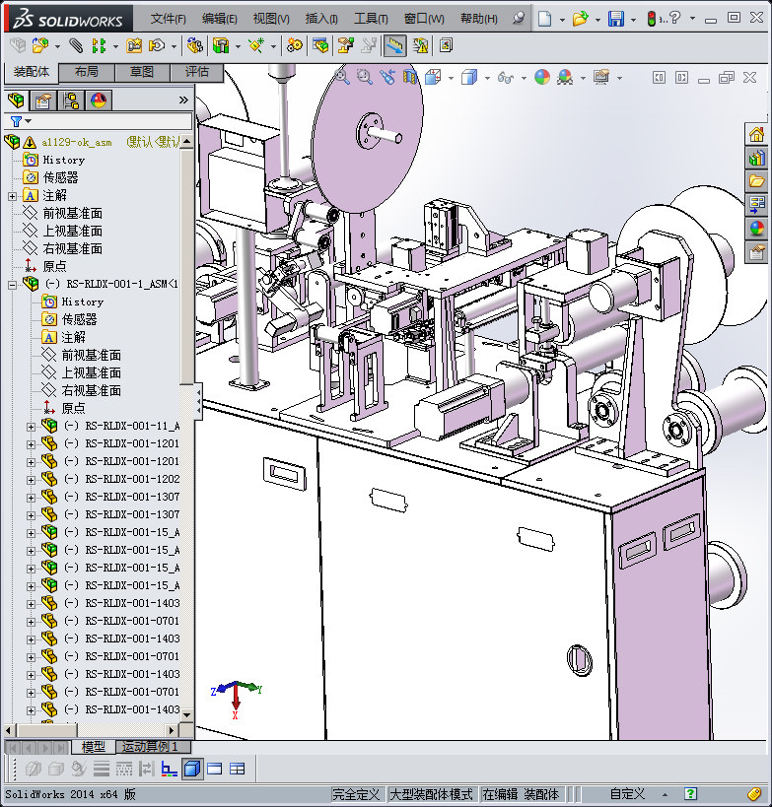This screenshot has height=807, width=772.
Task: Open the PropertyManager tab icon
Action: pyautogui.click(x=42, y=101)
